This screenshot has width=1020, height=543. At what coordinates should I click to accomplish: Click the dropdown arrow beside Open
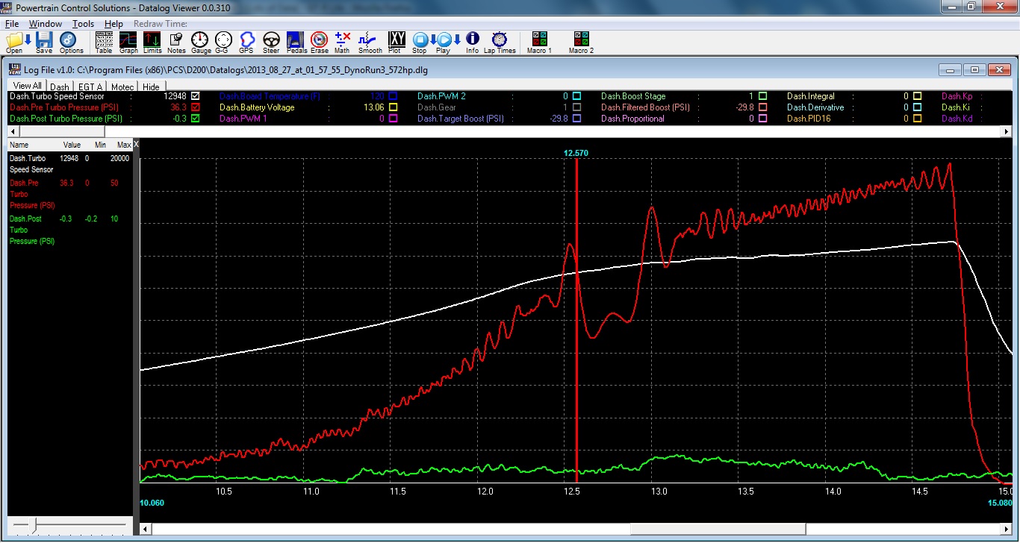coord(28,40)
